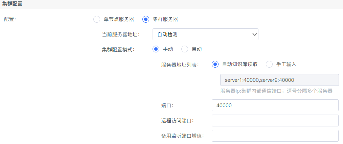Viewport: 343px width, 144px height.
Task: Click the chevron arrow of 当前服务器地址 combo
Action: 254,34
